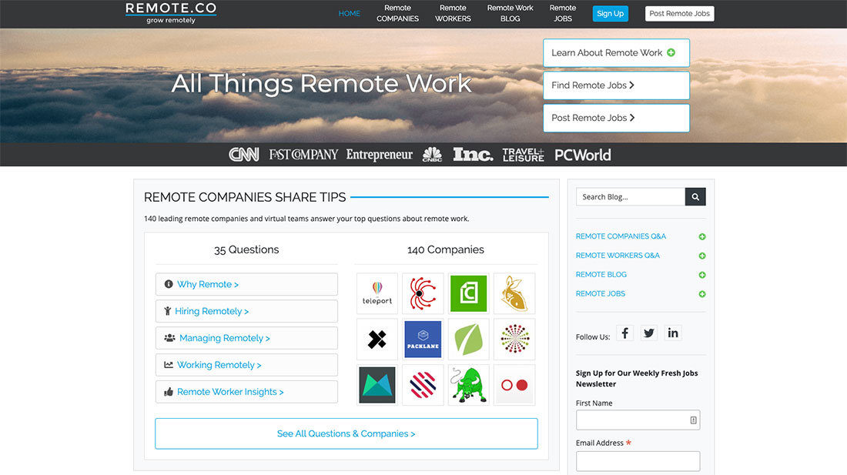The height and width of the screenshot is (475, 847).
Task: Open the REMOTE BLOG sidebar link
Action: click(601, 275)
